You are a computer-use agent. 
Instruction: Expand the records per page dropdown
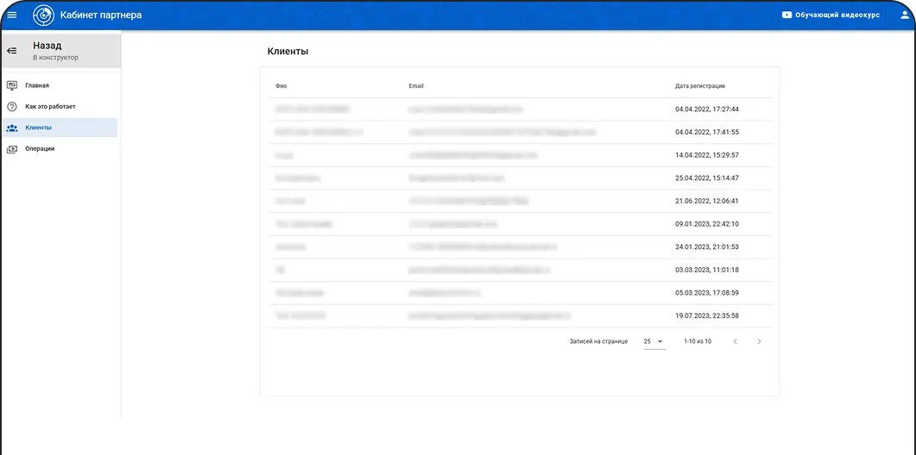coord(654,342)
